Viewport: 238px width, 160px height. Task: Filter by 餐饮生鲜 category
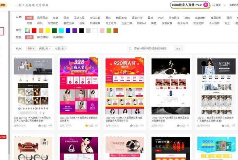point(69,23)
